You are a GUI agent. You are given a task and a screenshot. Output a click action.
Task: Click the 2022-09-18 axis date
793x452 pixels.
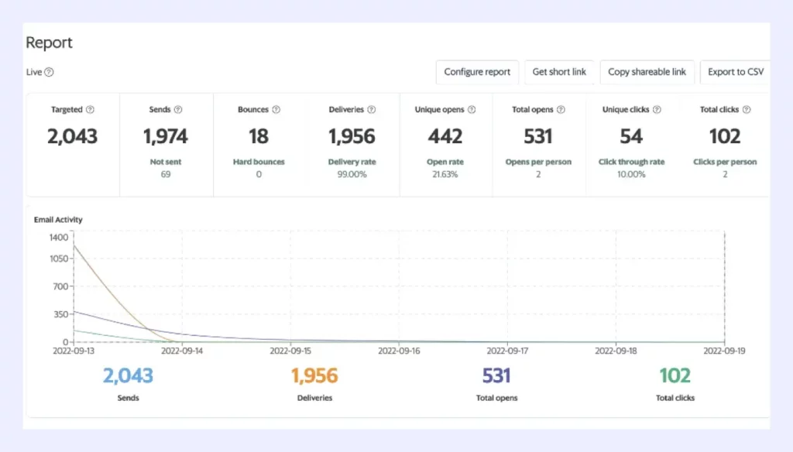[616, 351]
